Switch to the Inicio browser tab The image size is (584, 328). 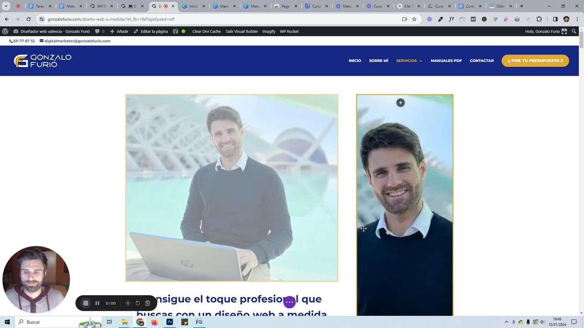tap(193, 6)
